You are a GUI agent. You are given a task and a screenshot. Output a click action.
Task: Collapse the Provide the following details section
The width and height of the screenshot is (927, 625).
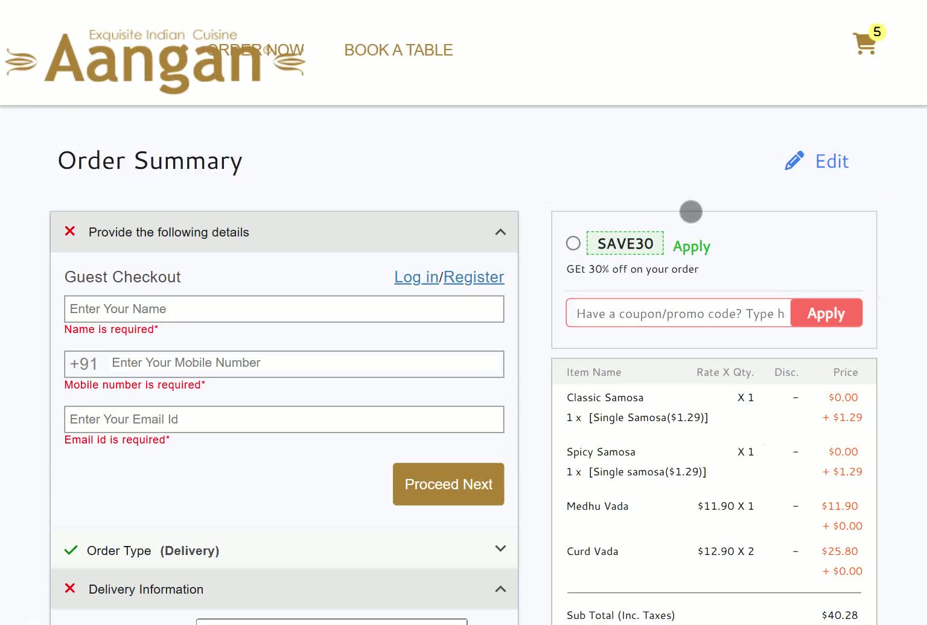[x=500, y=232]
